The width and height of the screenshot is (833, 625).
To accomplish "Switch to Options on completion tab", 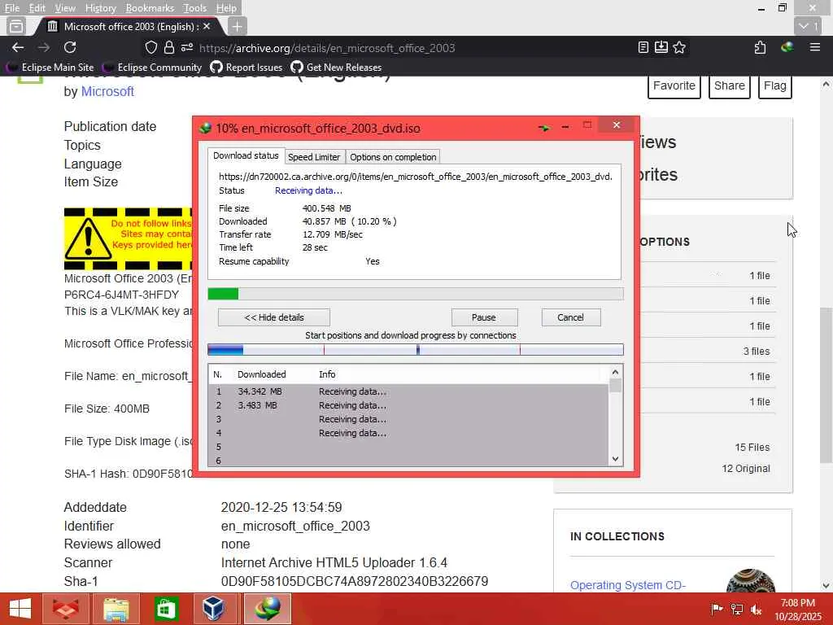I will click(x=393, y=157).
